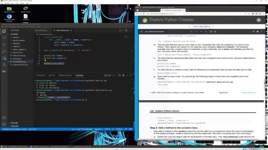268x150 pixels.
Task: Expand the NEW_LAB0213 folder
Action: click(19, 50)
